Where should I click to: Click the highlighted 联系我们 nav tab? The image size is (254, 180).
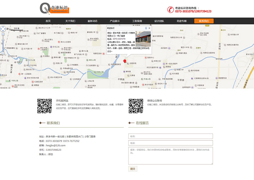pyautogui.click(x=204, y=21)
